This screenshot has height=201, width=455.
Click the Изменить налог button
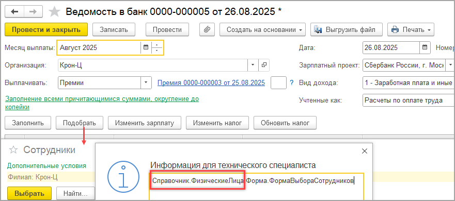pyautogui.click(x=217, y=123)
